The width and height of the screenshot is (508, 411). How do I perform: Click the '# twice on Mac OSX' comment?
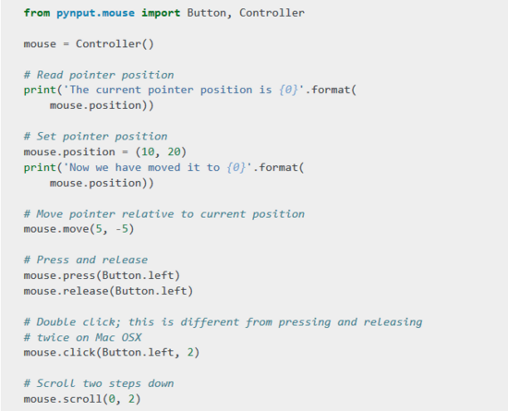(82, 337)
